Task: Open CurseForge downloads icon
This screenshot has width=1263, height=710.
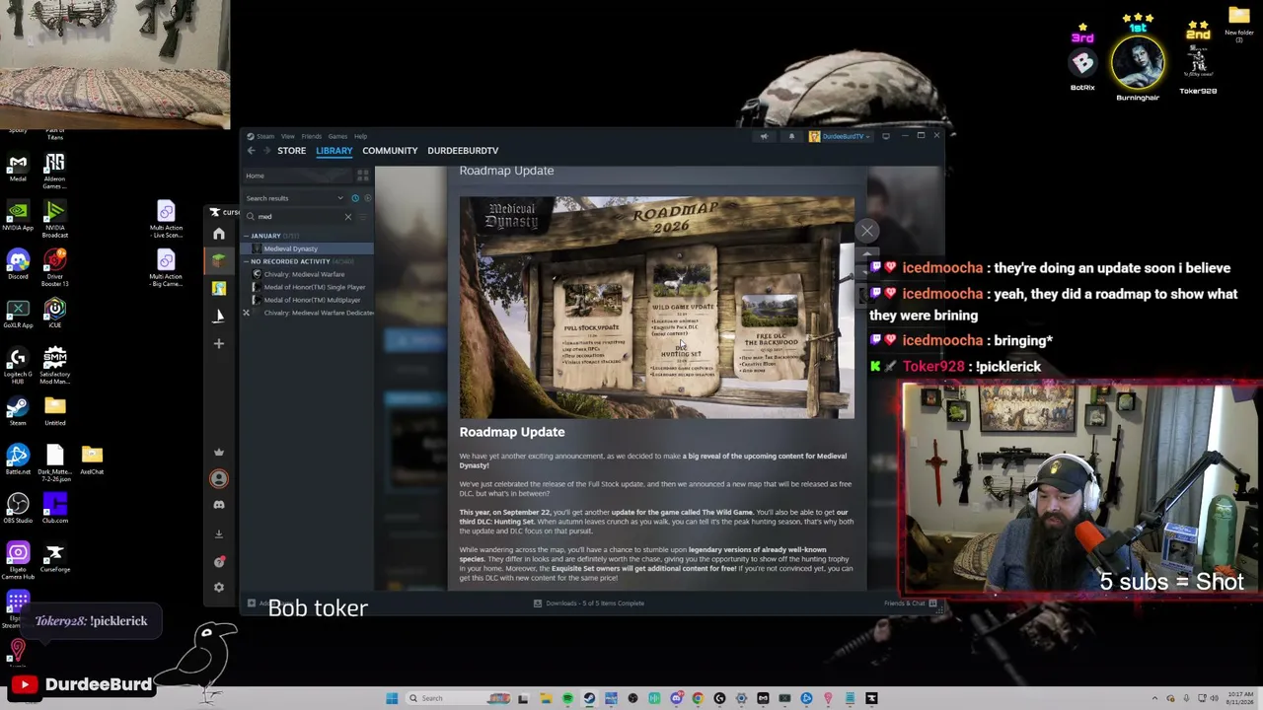Action: point(219,533)
